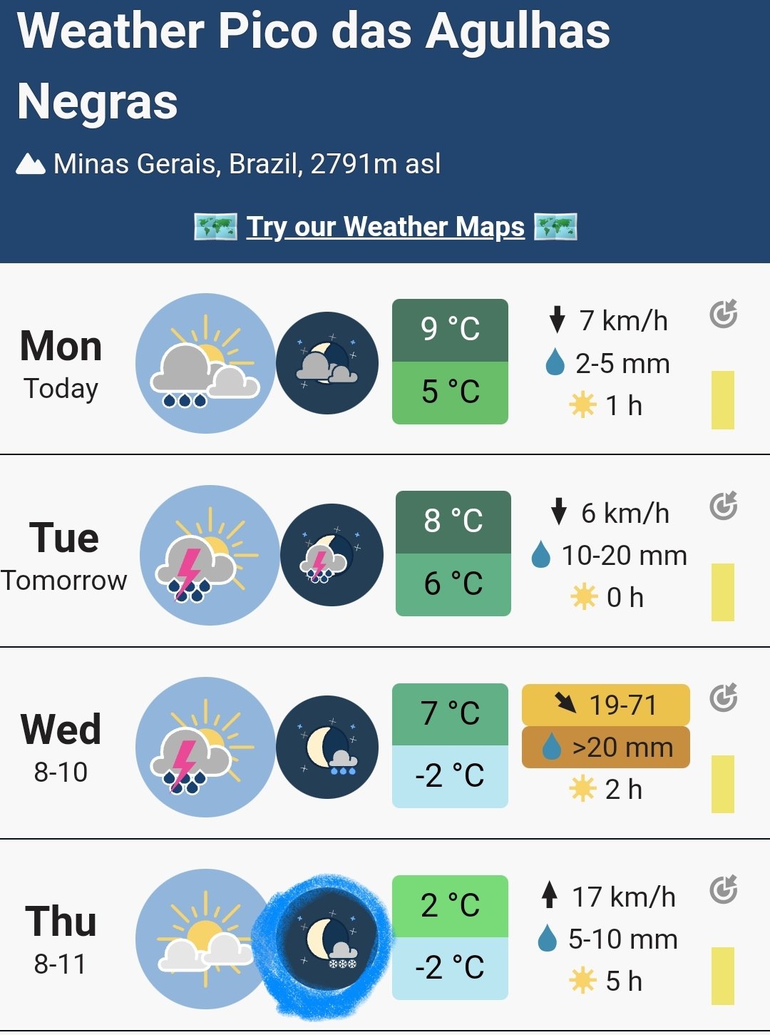
Task: Select Wednesday daytime thunderstorm icon
Action: [x=205, y=747]
